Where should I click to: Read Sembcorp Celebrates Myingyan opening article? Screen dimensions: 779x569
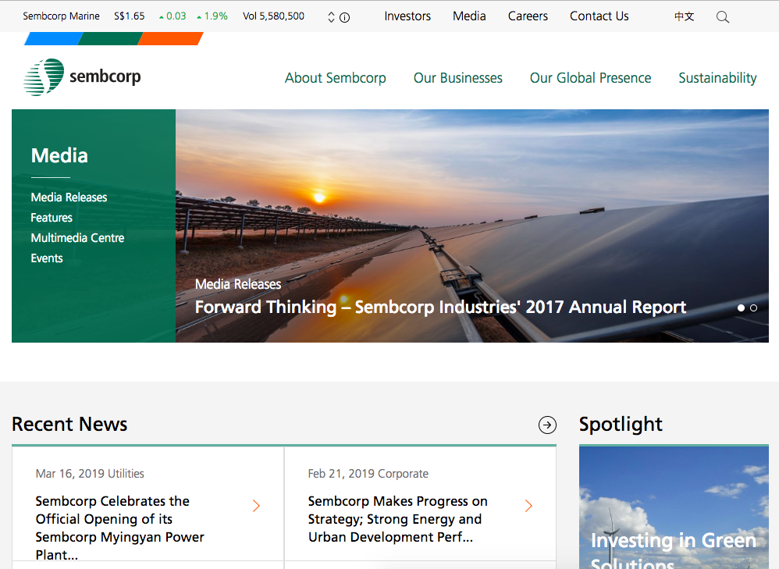click(119, 528)
